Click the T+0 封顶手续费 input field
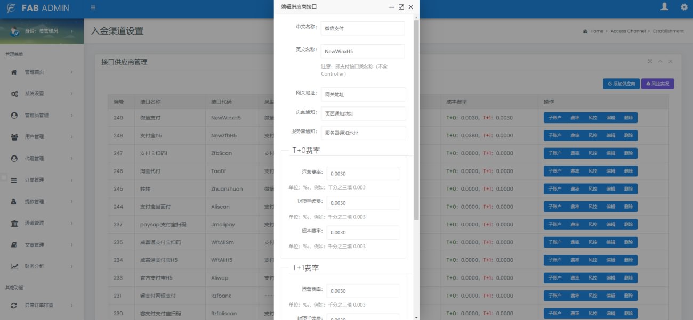The height and width of the screenshot is (320, 693). point(363,203)
